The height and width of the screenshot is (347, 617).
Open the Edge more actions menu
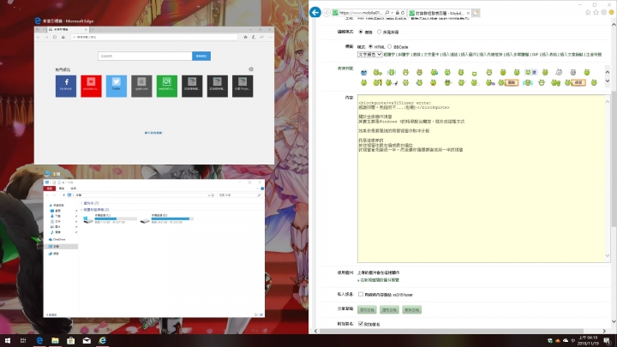pyautogui.click(x=270, y=37)
